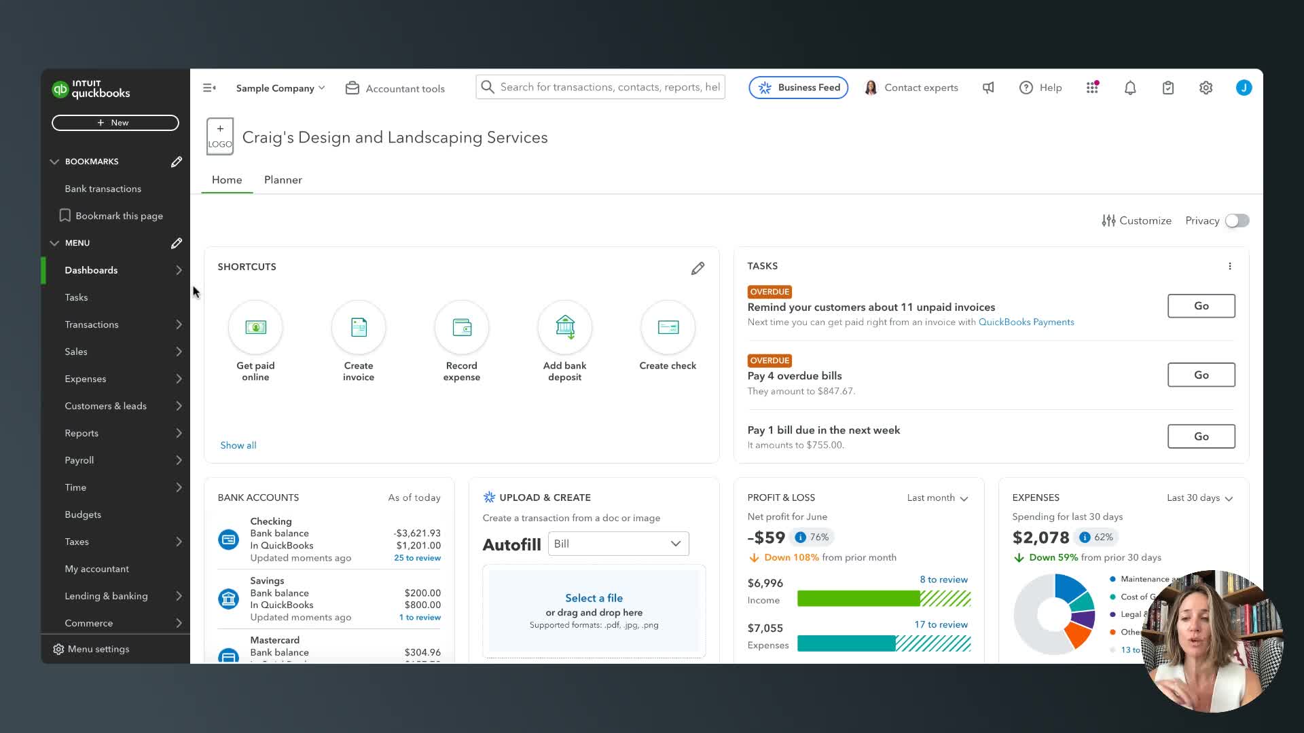The image size is (1304, 733).
Task: Click the search transactions input field
Action: coord(600,87)
